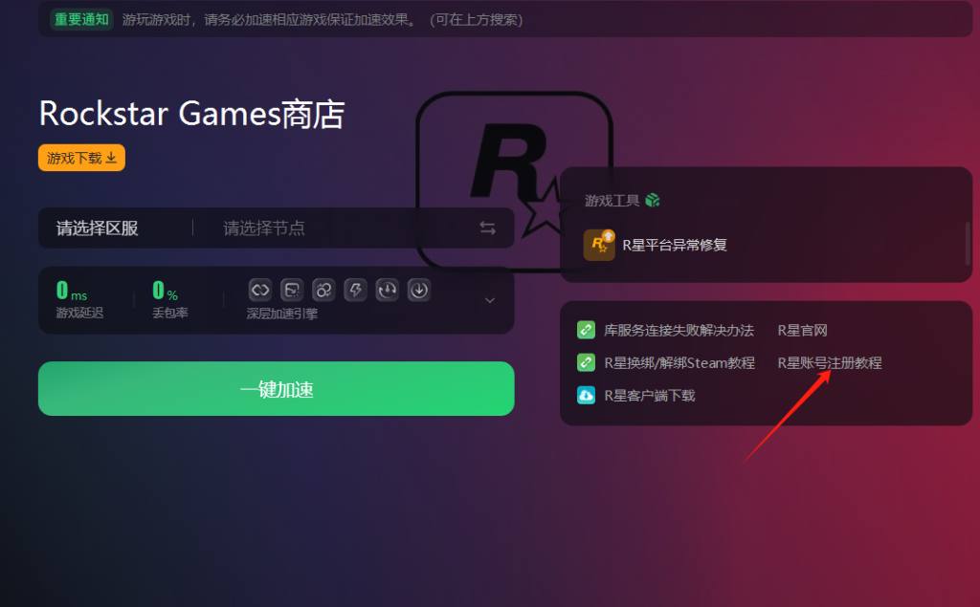
Task: Click the window-with-arrow engine icon
Action: point(292,290)
